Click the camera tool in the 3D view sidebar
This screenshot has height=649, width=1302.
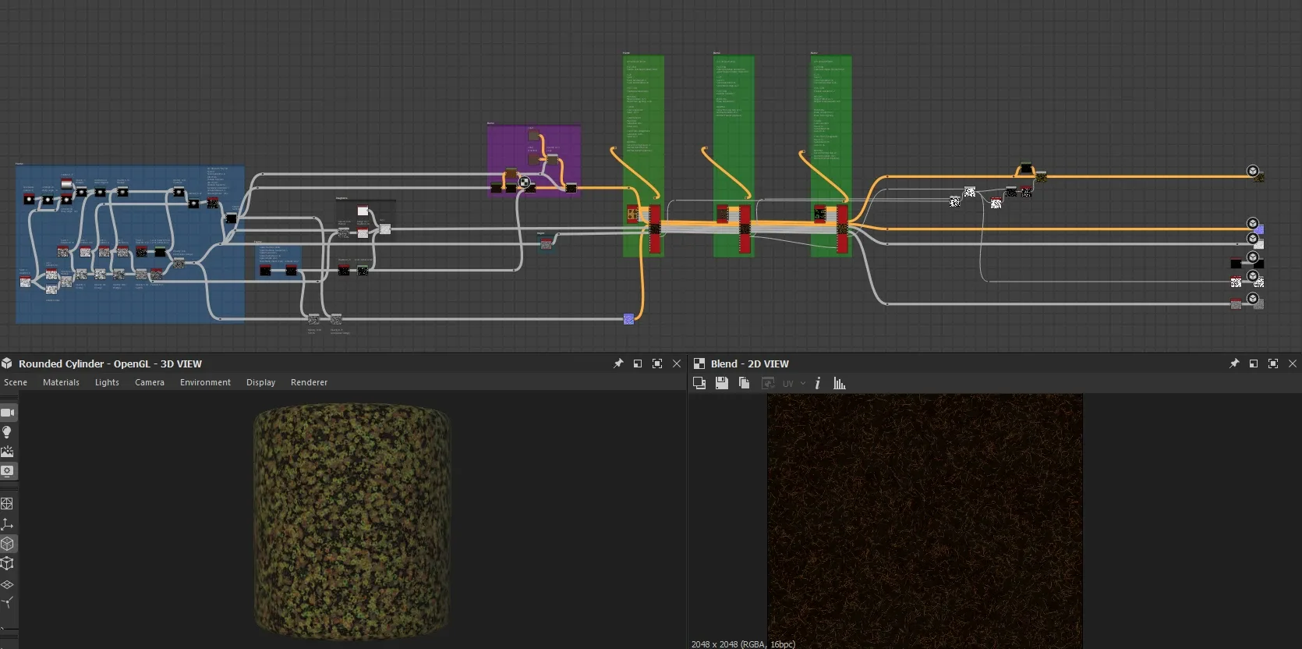pyautogui.click(x=8, y=413)
